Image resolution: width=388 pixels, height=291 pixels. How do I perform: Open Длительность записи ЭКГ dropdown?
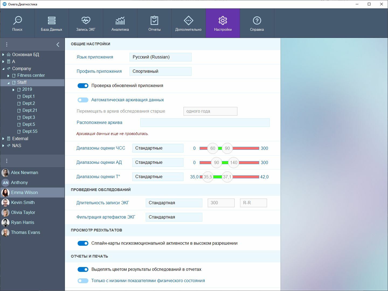174,203
